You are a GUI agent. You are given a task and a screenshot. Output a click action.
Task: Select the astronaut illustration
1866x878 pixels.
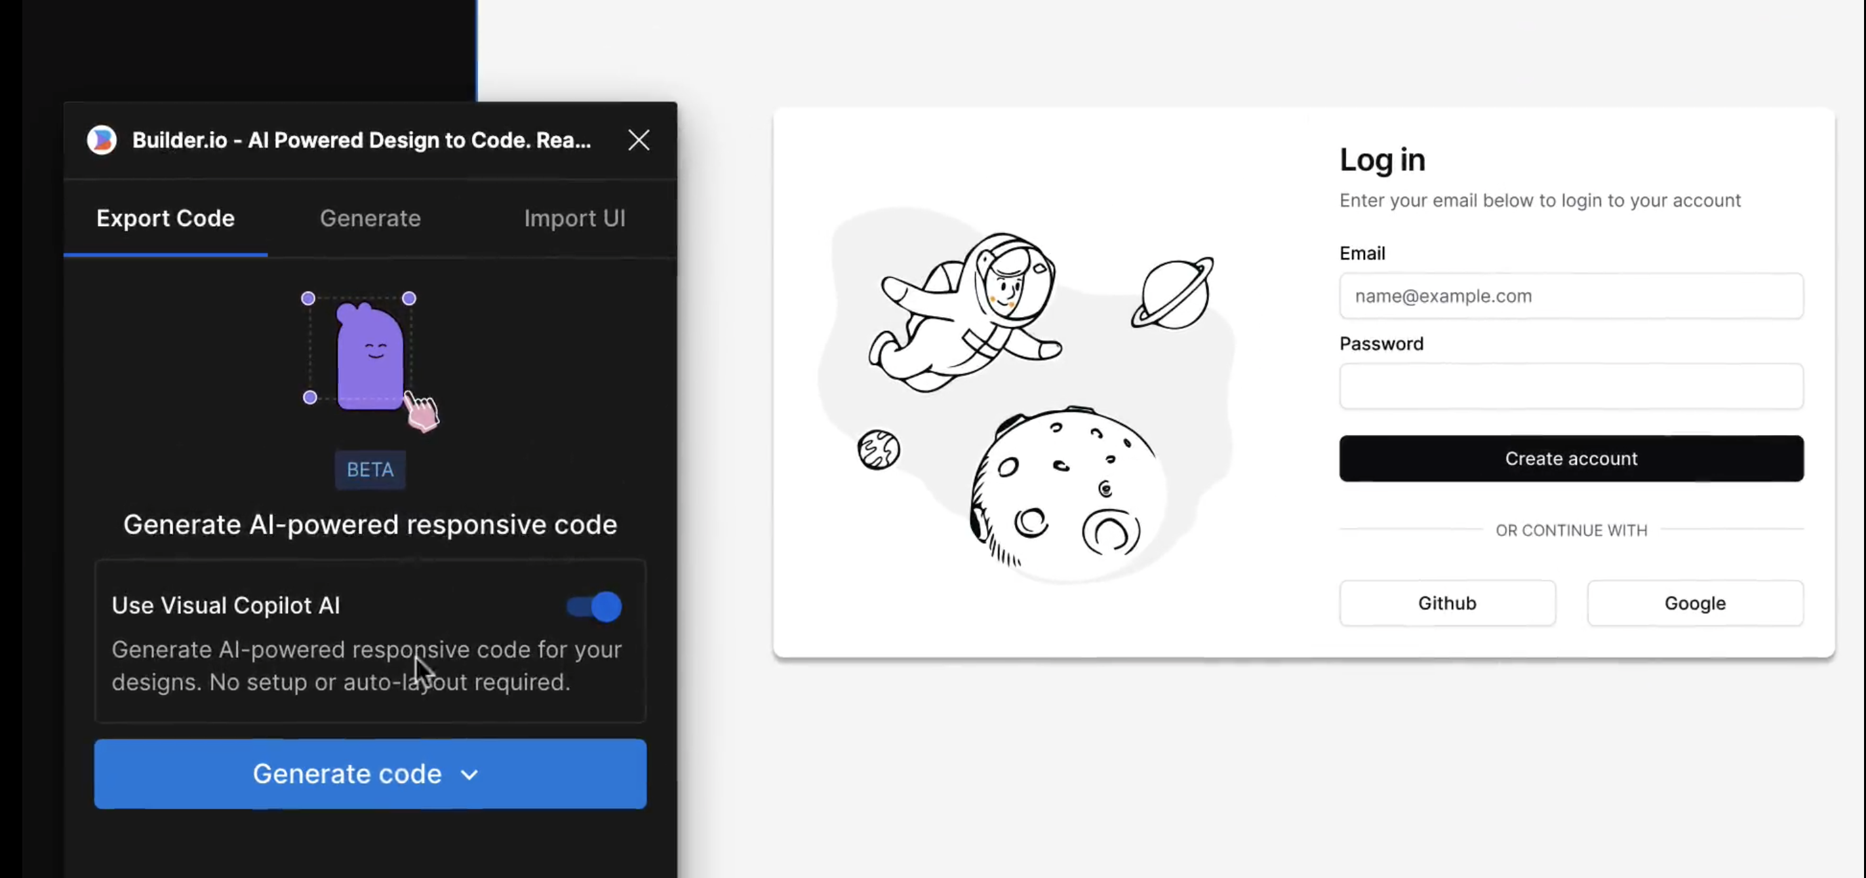pos(967,313)
